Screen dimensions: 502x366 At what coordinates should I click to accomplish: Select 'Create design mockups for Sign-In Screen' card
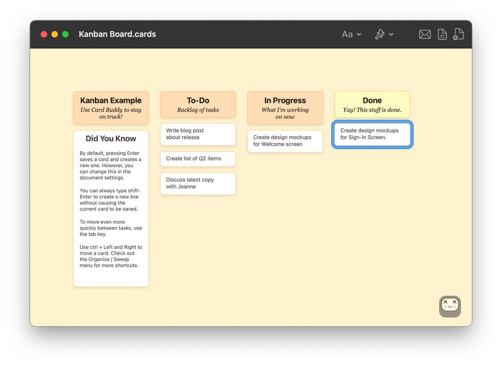(372, 134)
